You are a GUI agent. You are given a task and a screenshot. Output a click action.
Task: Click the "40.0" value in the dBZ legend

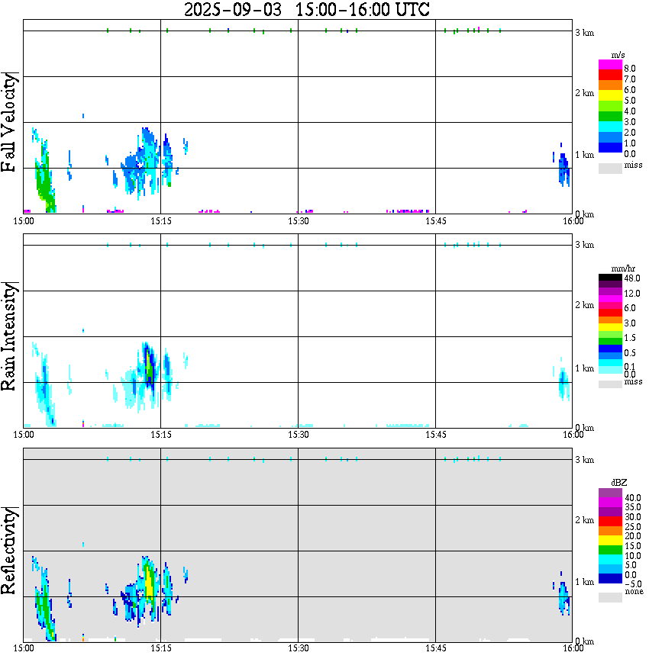[632, 498]
